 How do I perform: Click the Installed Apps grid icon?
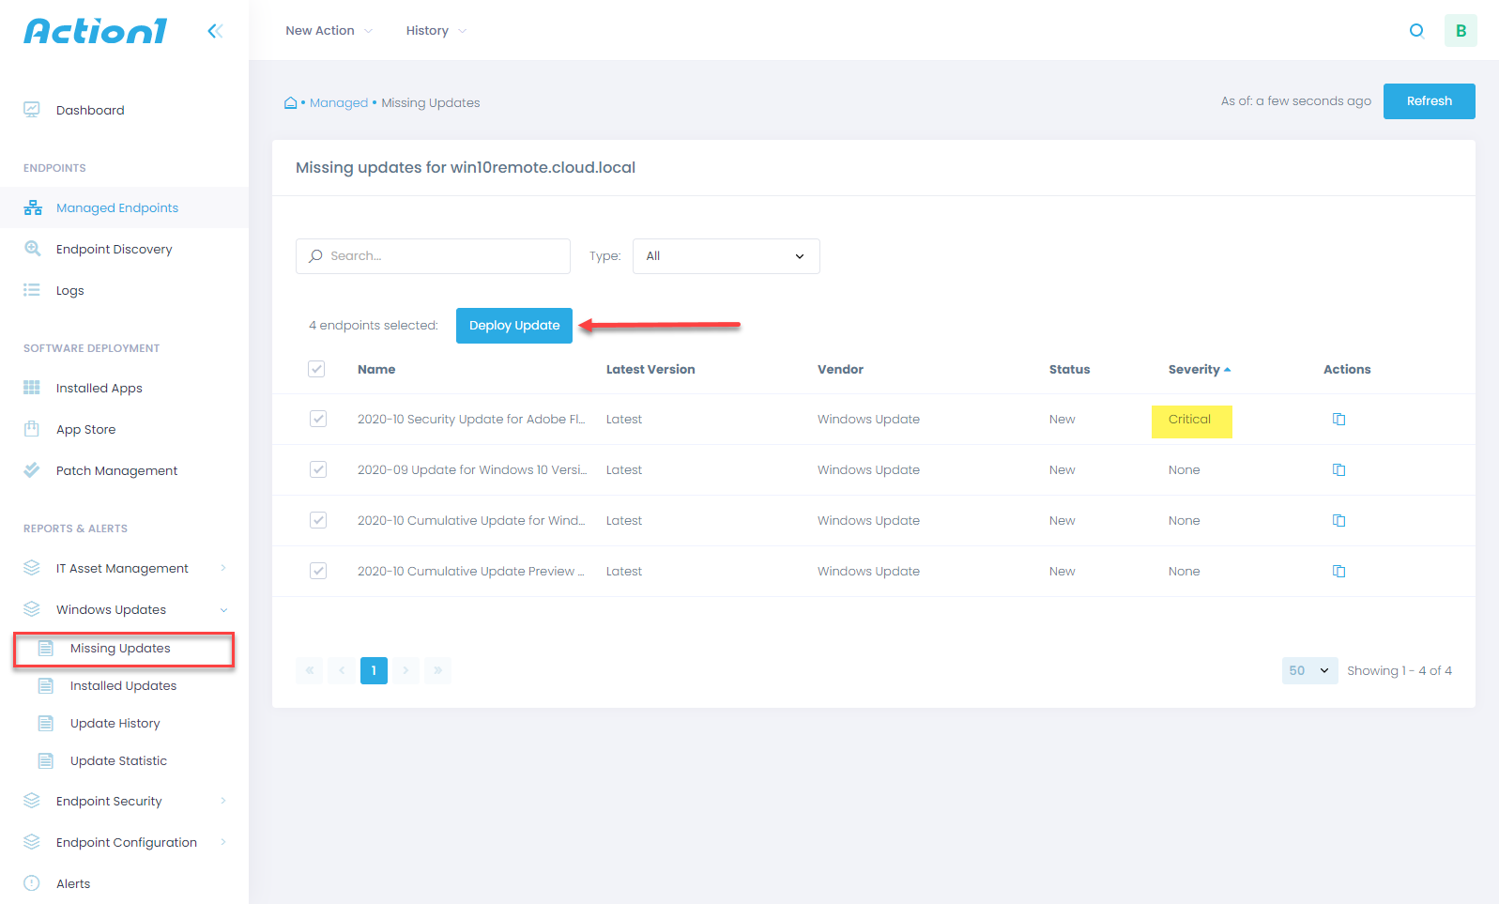tap(32, 388)
